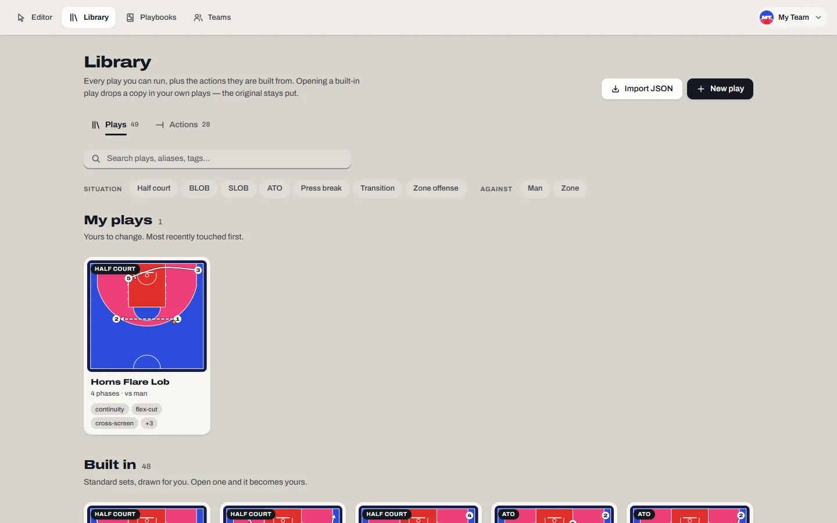Select the Library tab

[x=89, y=17]
